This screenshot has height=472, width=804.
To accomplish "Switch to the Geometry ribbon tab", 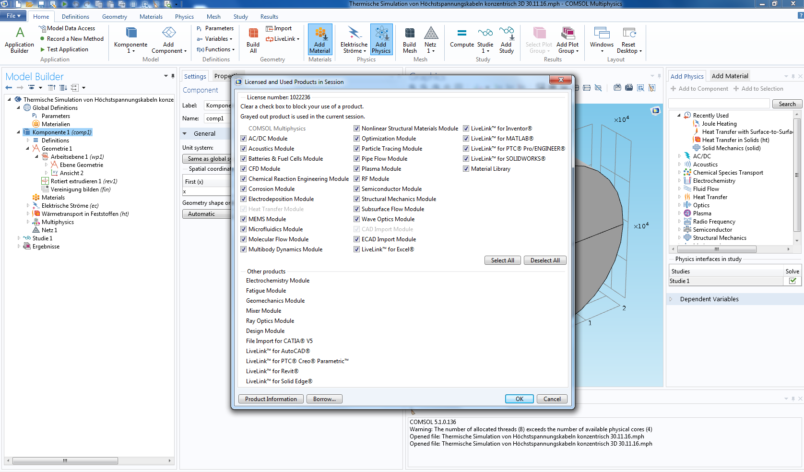I will [115, 17].
